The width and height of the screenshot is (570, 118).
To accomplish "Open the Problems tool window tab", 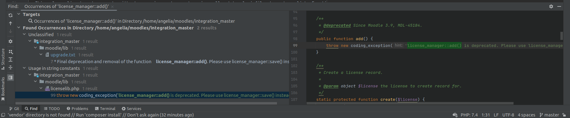I will tap(77, 108).
